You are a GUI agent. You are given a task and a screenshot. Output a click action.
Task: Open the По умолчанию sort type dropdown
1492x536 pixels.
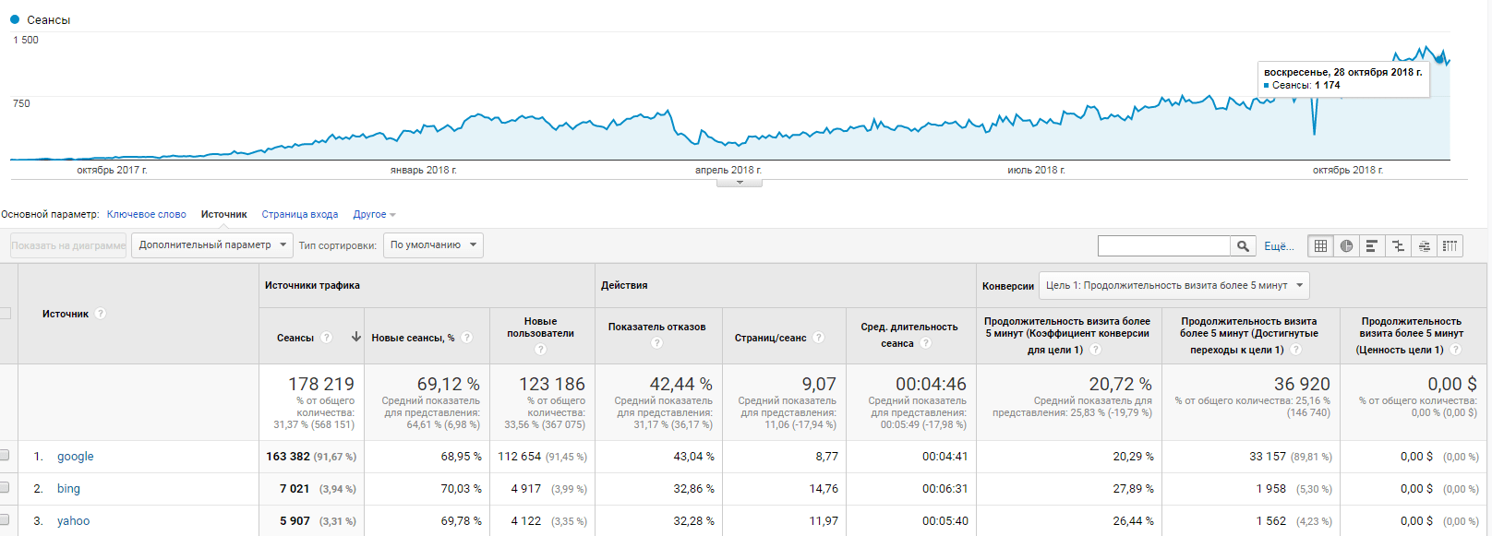(x=433, y=244)
